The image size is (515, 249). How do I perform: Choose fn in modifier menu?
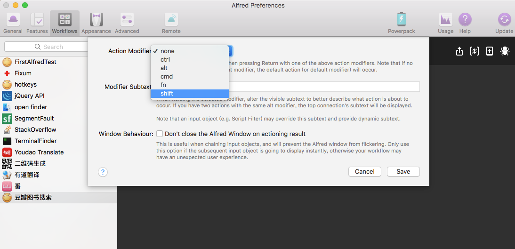pos(190,85)
